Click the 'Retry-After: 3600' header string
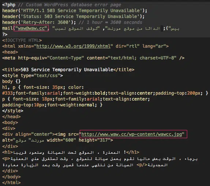The height and width of the screenshot is (186, 210). pos(46,22)
